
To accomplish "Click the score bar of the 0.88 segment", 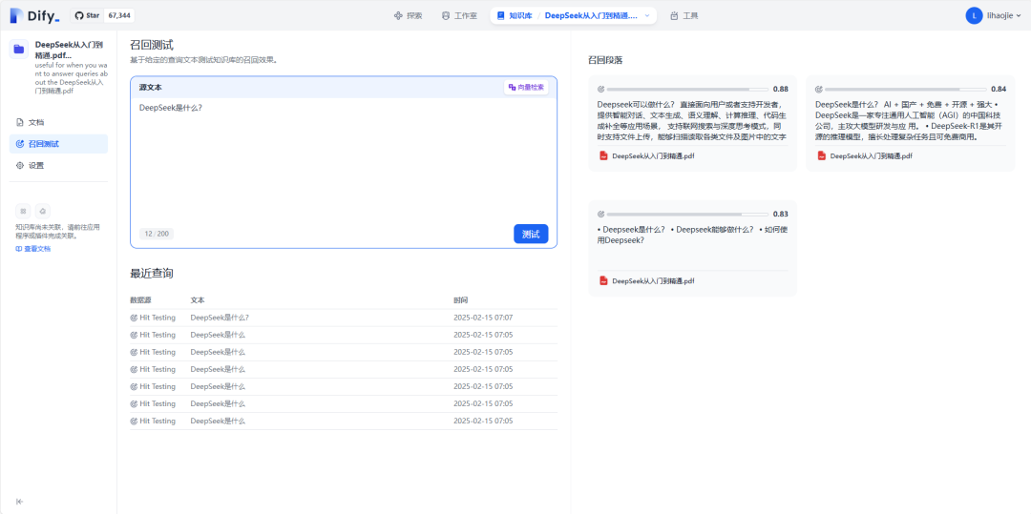I will [x=687, y=90].
